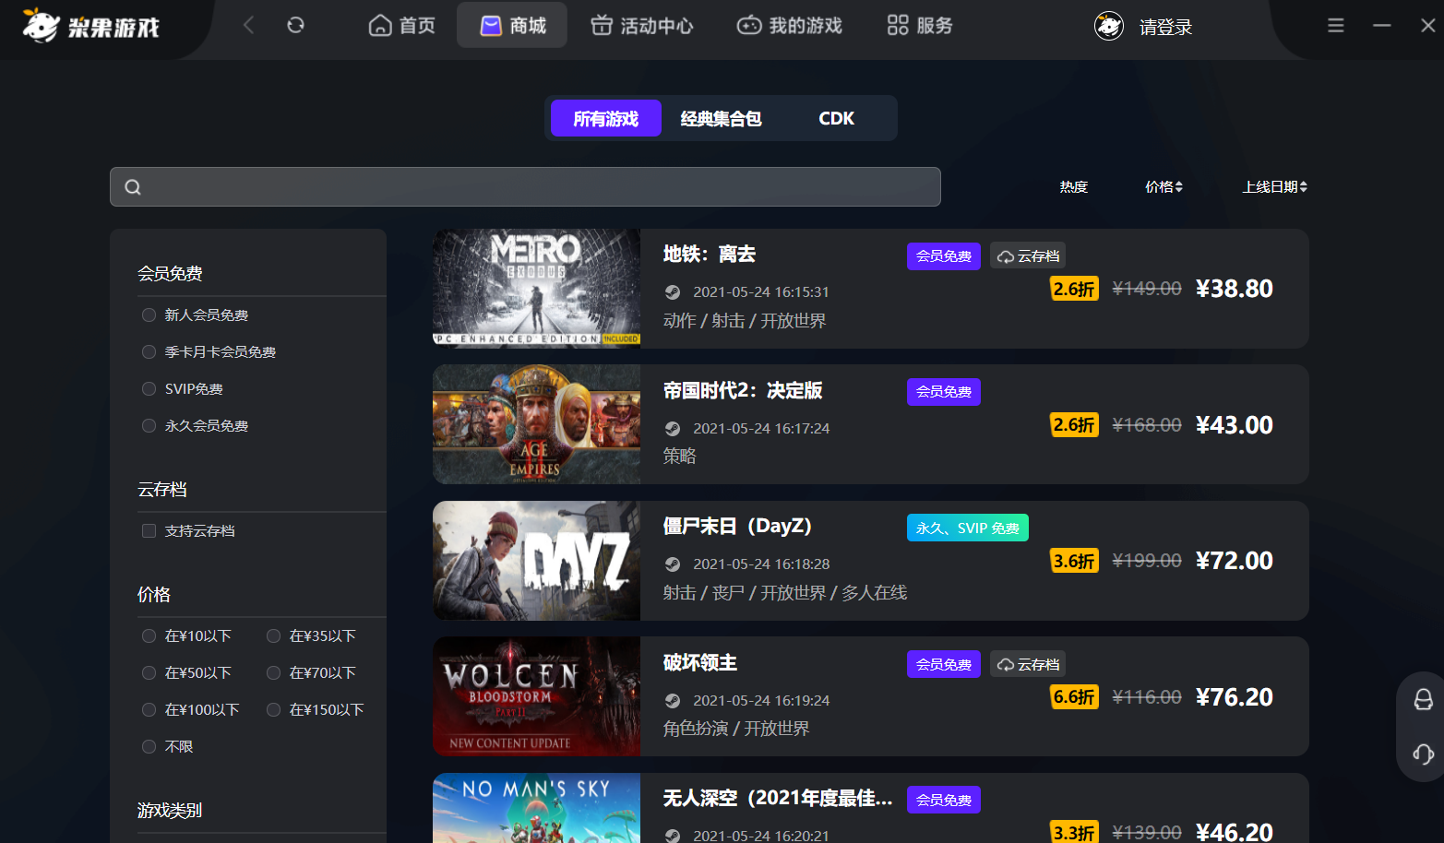Select the 经典集合包 tab
Viewport: 1444px width, 843px height.
pos(722,118)
